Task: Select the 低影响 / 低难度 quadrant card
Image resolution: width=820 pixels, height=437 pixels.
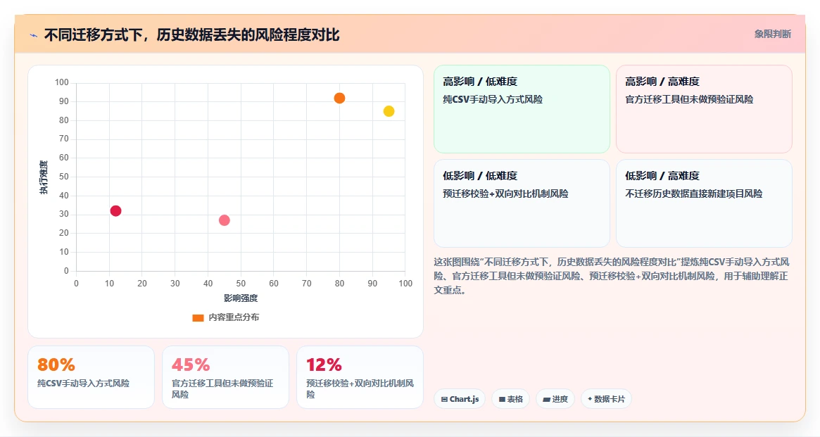Action: [x=522, y=203]
